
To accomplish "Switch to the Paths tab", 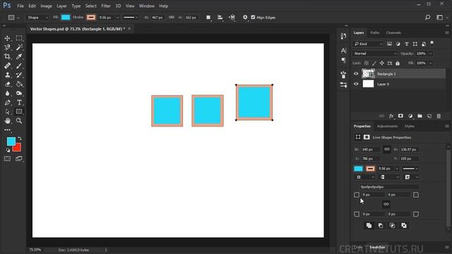I will tap(375, 32).
